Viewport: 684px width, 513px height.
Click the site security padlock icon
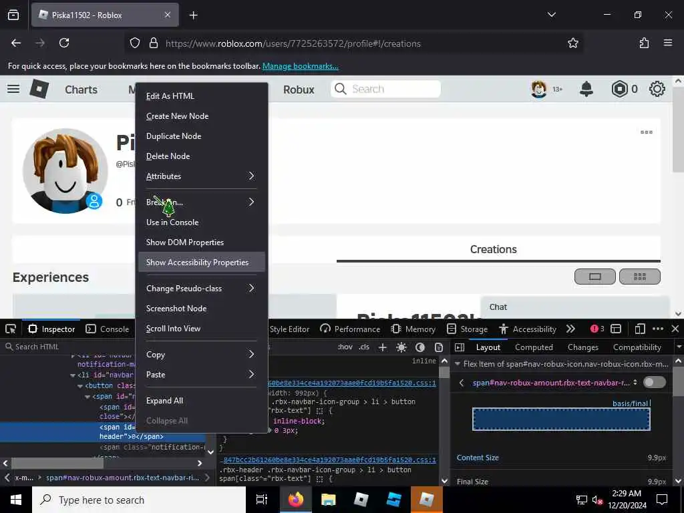[153, 43]
